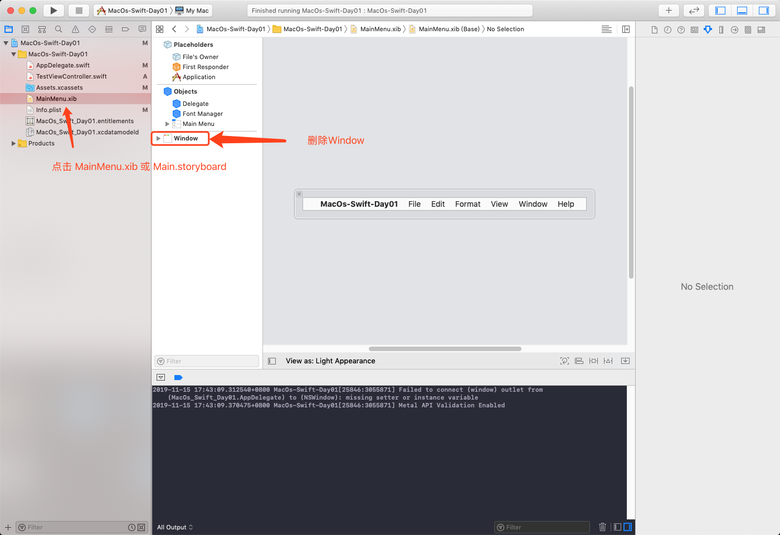Screen dimensions: 780x535
Task: Open the File menu in canvas
Action: (x=415, y=204)
